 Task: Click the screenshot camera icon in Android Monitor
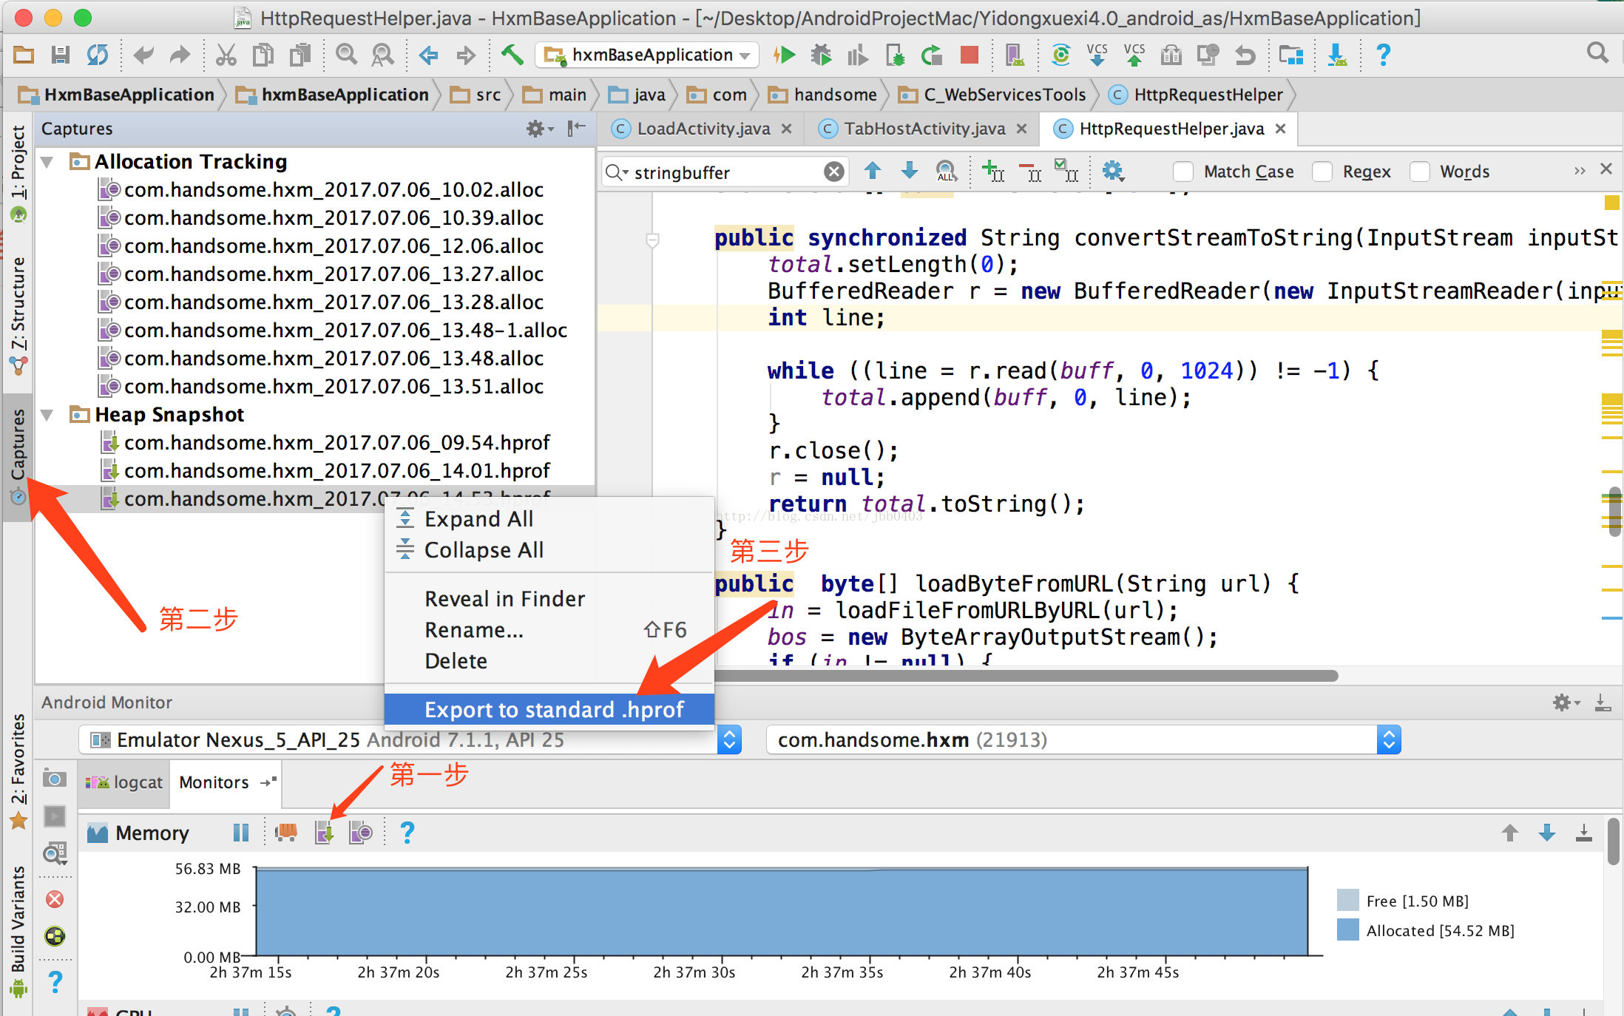55,778
